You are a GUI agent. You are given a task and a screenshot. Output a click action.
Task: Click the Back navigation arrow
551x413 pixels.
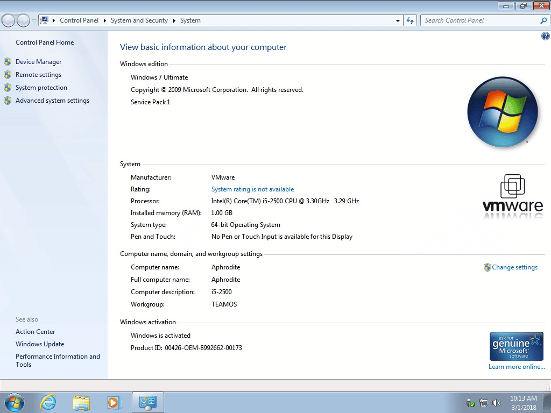[9, 20]
